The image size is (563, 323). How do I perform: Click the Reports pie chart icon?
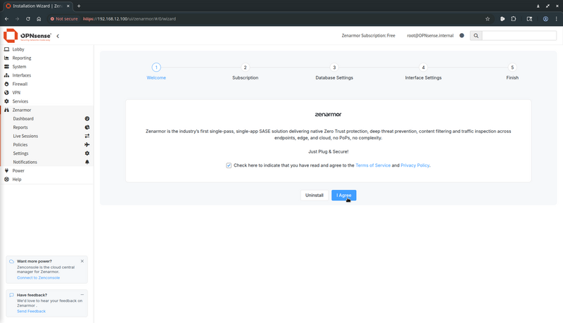coord(87,127)
